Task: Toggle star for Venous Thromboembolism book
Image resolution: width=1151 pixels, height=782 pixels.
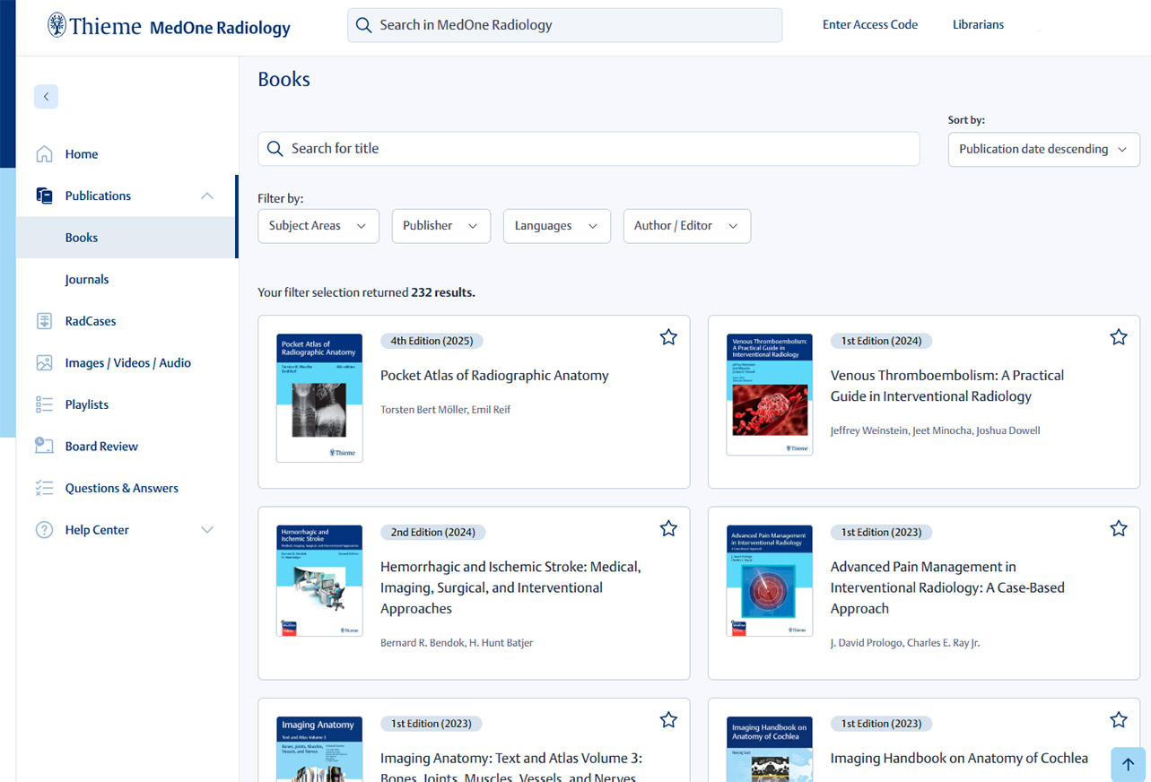Action: coord(1118,337)
